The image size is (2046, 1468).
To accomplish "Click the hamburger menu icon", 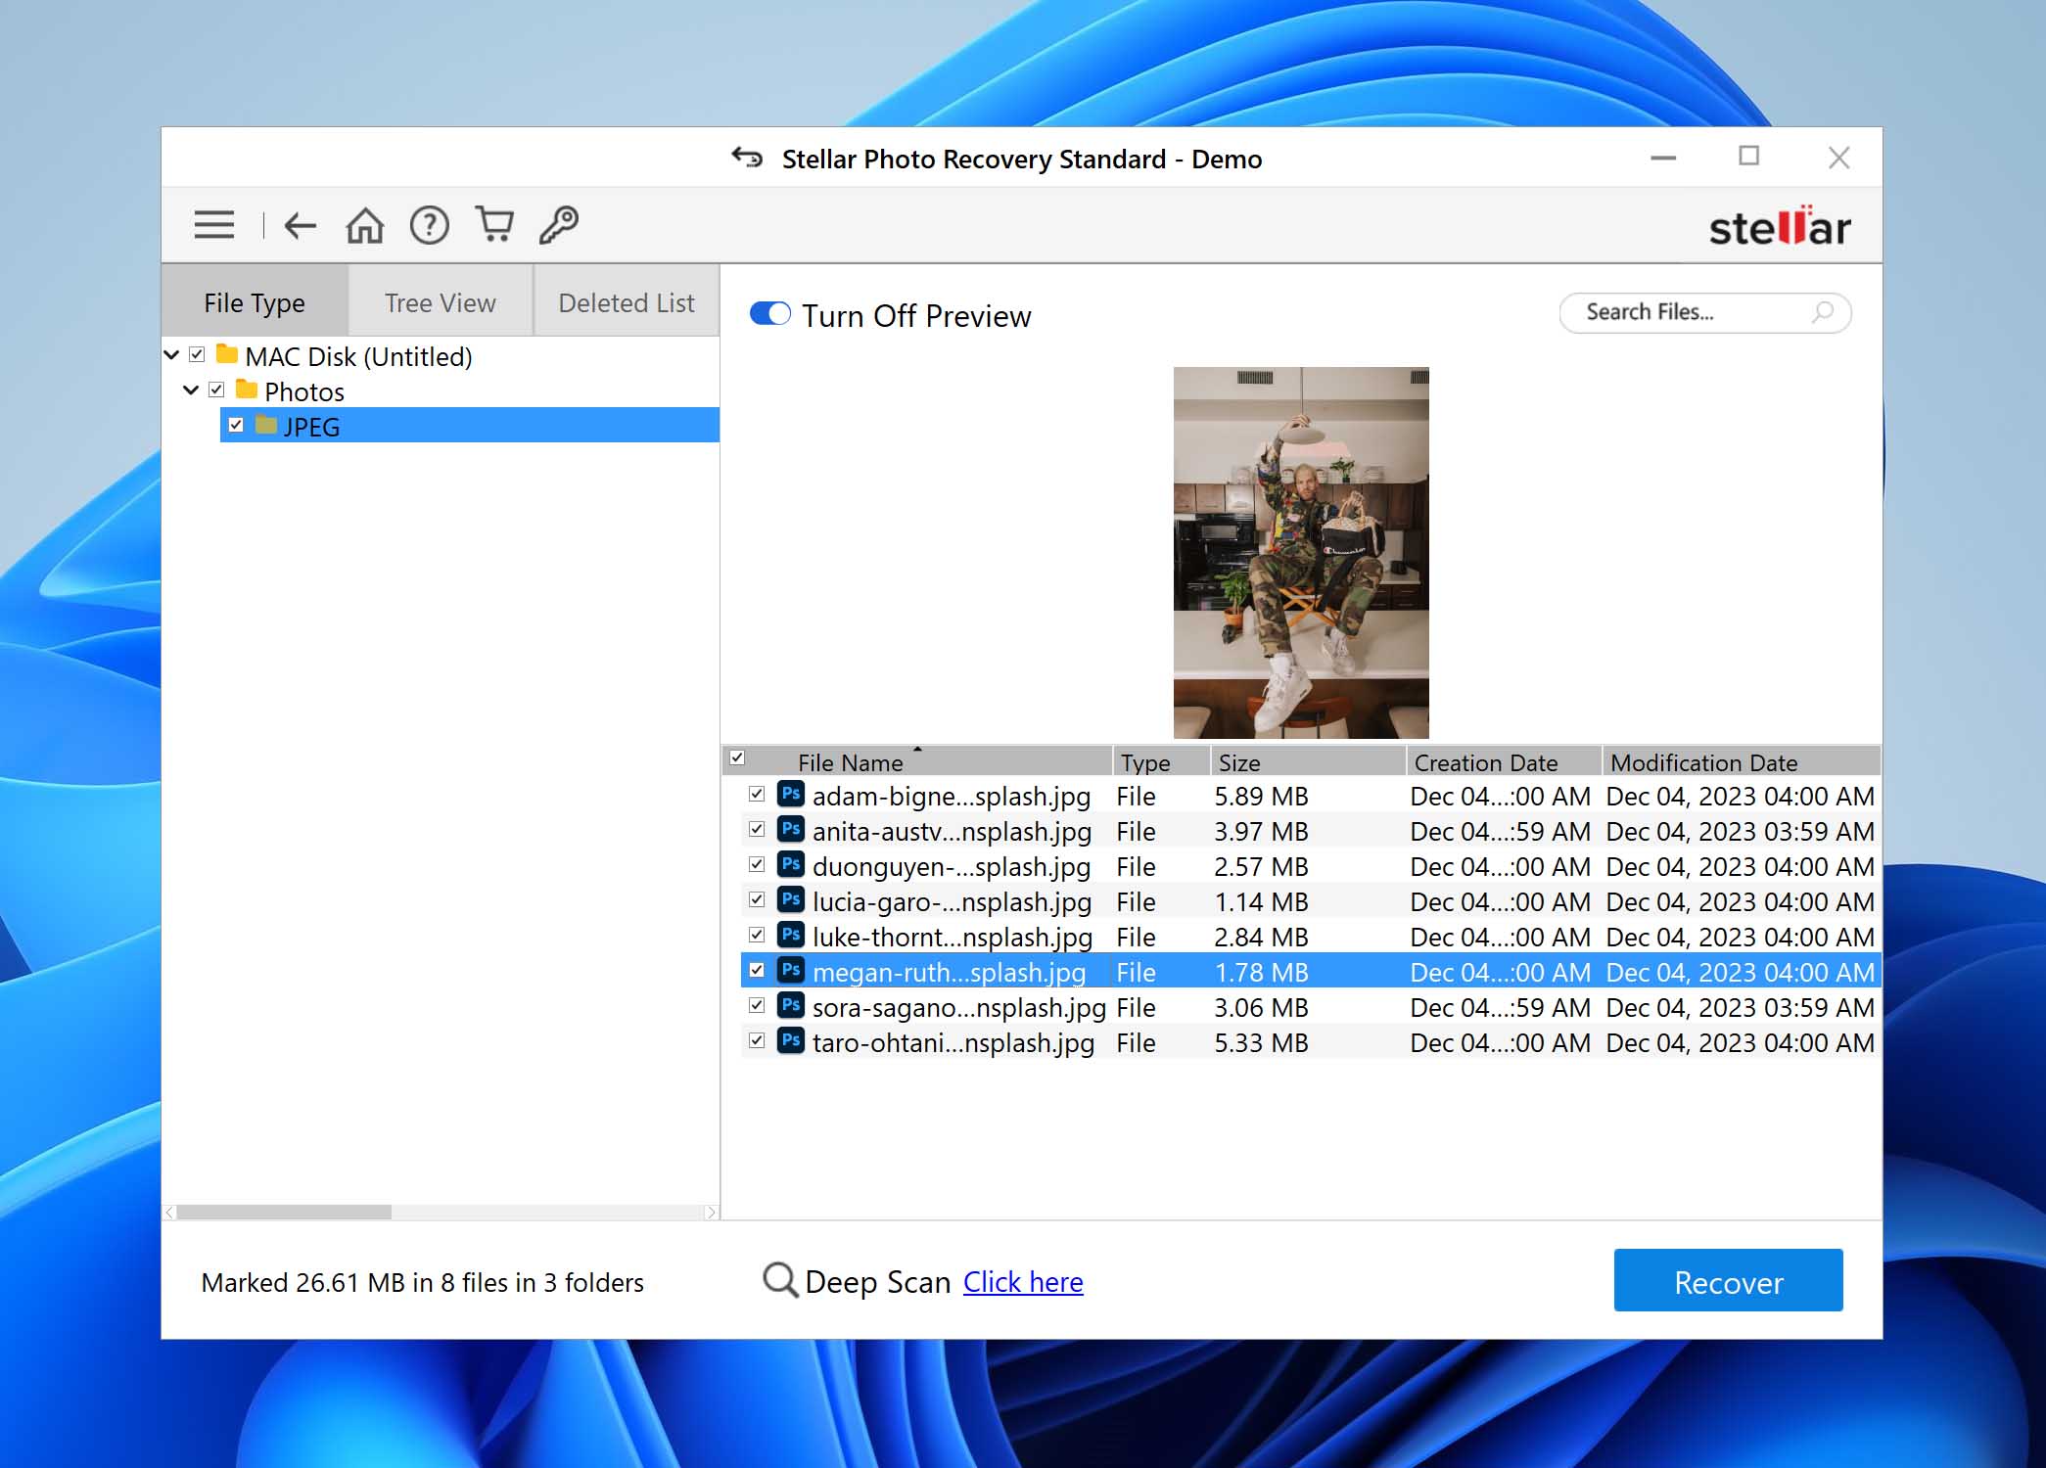I will (x=214, y=224).
